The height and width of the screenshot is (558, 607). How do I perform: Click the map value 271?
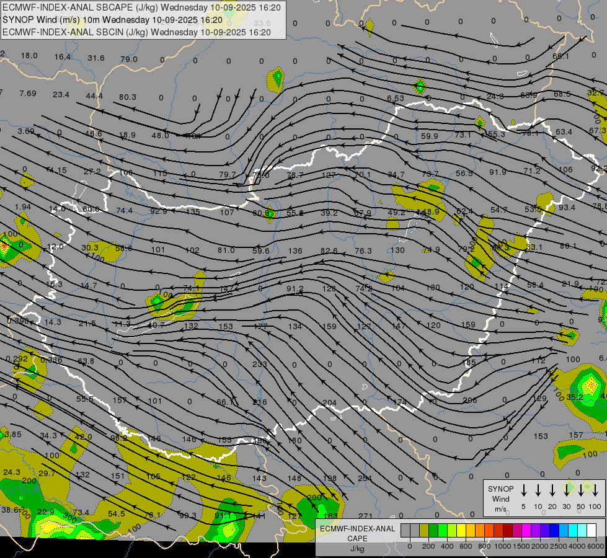[x=365, y=516]
